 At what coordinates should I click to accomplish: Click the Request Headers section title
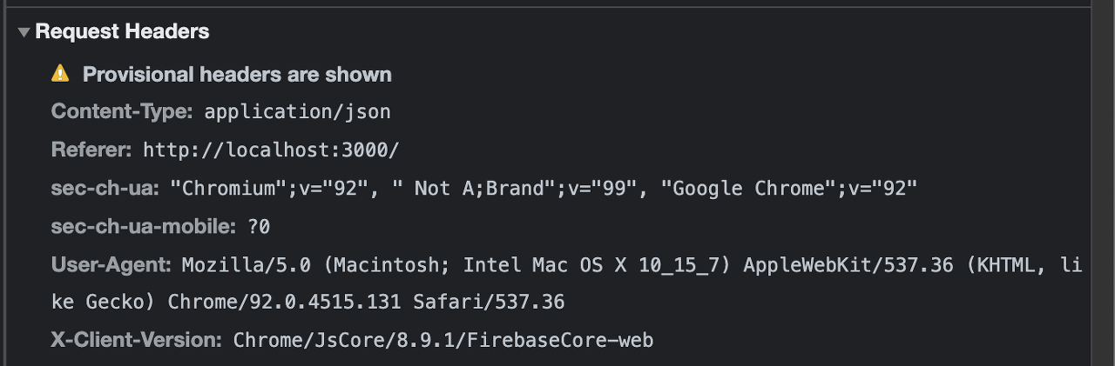click(x=122, y=31)
